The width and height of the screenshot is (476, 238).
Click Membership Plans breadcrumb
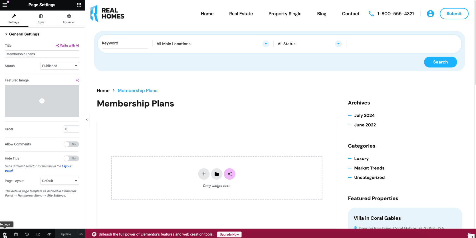pos(138,91)
